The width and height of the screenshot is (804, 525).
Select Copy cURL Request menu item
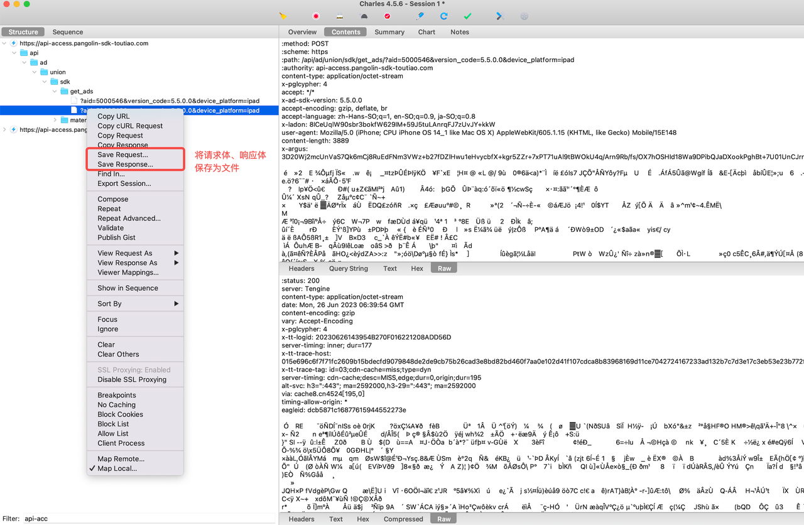pos(130,126)
